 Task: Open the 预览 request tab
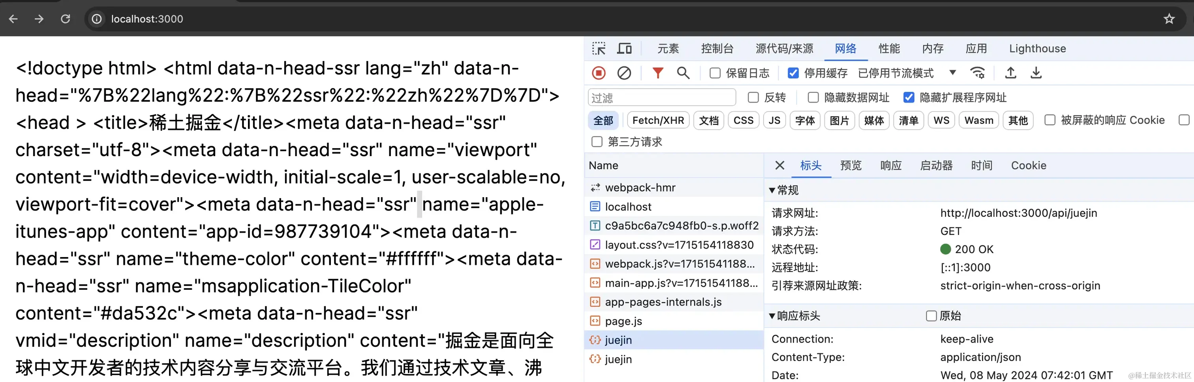(850, 165)
